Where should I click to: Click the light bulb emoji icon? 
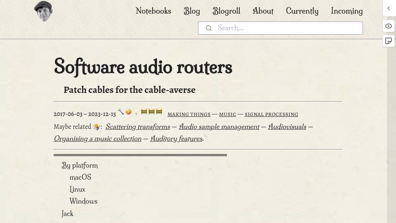136,111
